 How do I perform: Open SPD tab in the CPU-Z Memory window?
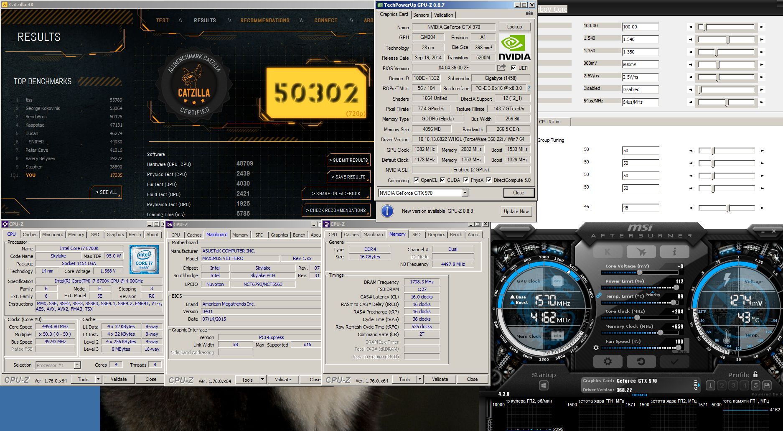[x=417, y=235]
